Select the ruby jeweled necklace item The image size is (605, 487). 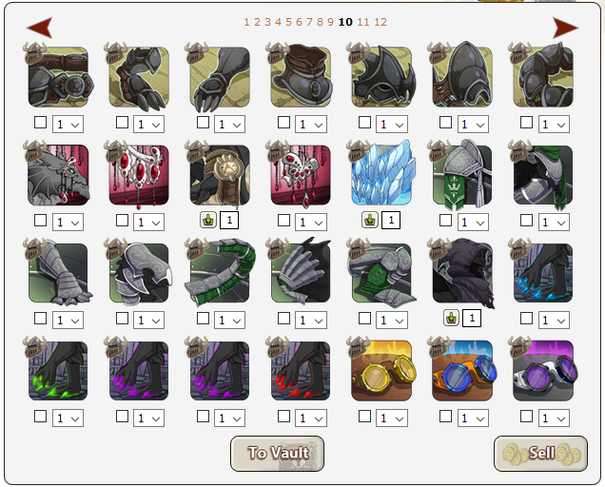(x=139, y=174)
